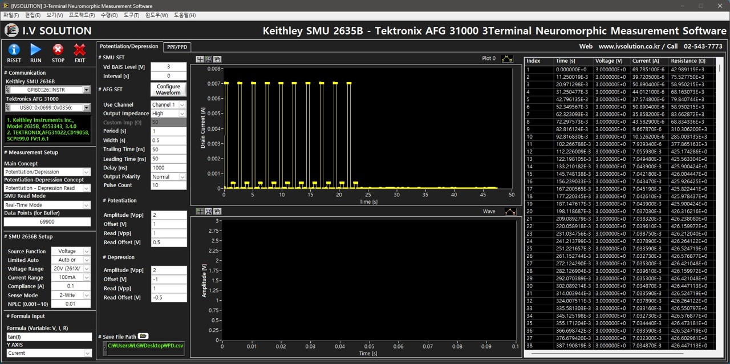Open the 수행(O) menu
Screen dimensions: 730x364
pyautogui.click(x=109, y=15)
